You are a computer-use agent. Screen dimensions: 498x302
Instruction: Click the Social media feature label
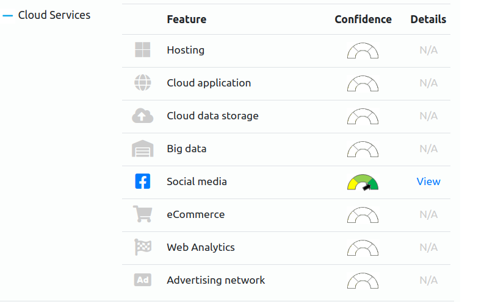click(x=197, y=181)
